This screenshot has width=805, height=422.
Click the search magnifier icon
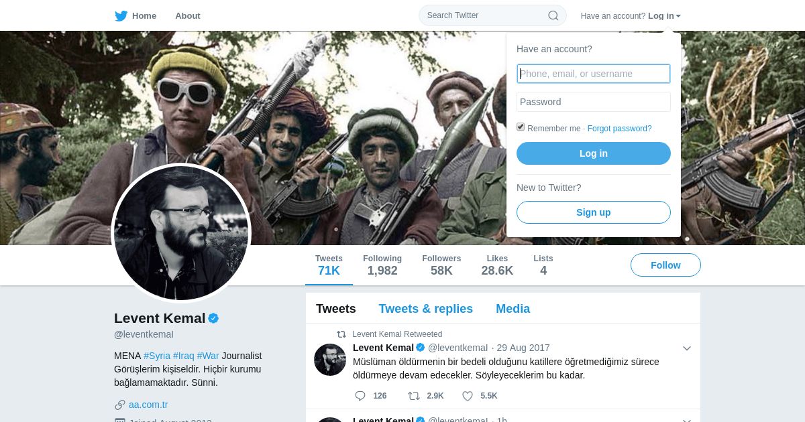pyautogui.click(x=553, y=15)
